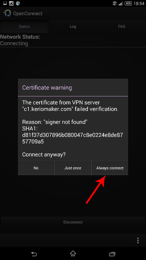Choose No in certificate warning
Image resolution: width=146 pixels, height=260 pixels.
point(36,168)
